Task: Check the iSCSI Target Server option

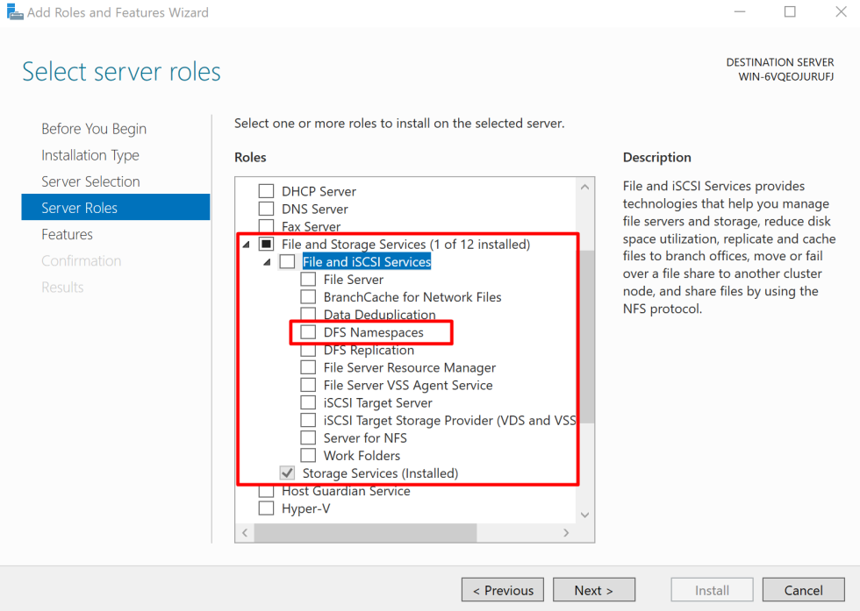Action: click(x=308, y=402)
